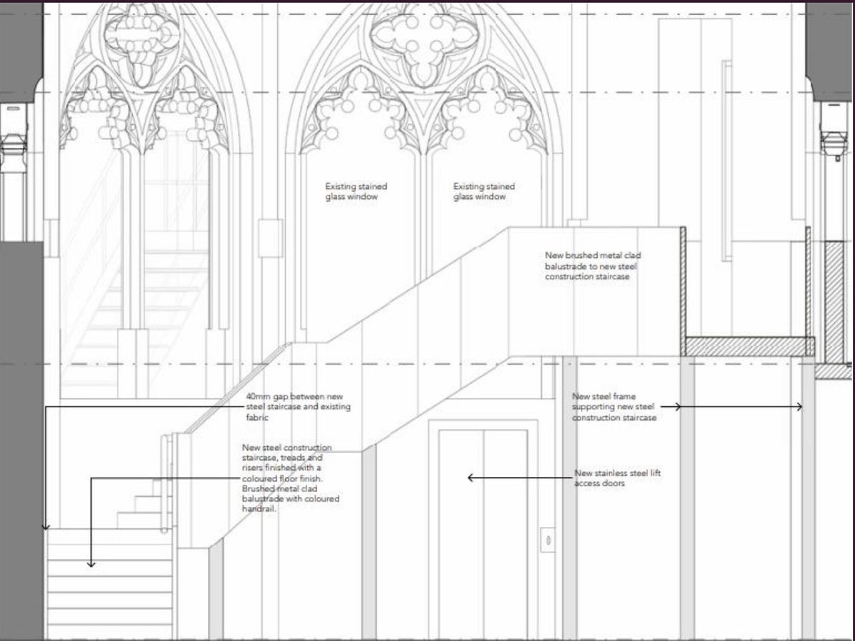Select the Existing stained glass window label
The height and width of the screenshot is (641, 855).
355,190
